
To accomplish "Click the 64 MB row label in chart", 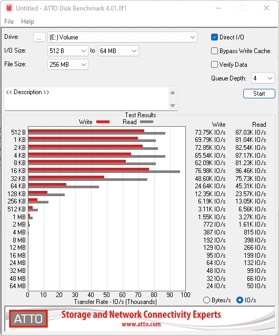I will [x=17, y=286].
